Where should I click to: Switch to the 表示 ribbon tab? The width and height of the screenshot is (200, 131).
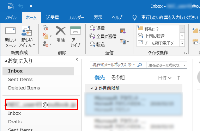[x=98, y=18]
